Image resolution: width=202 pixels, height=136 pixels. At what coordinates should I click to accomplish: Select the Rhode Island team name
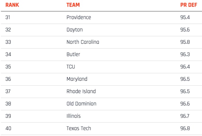click(81, 91)
